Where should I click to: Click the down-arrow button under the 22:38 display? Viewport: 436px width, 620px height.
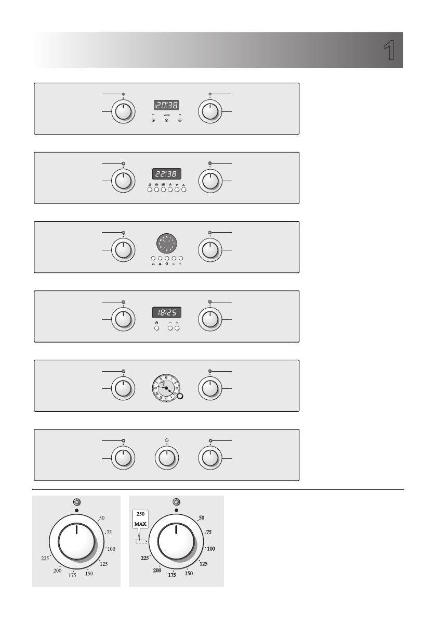[x=177, y=190]
